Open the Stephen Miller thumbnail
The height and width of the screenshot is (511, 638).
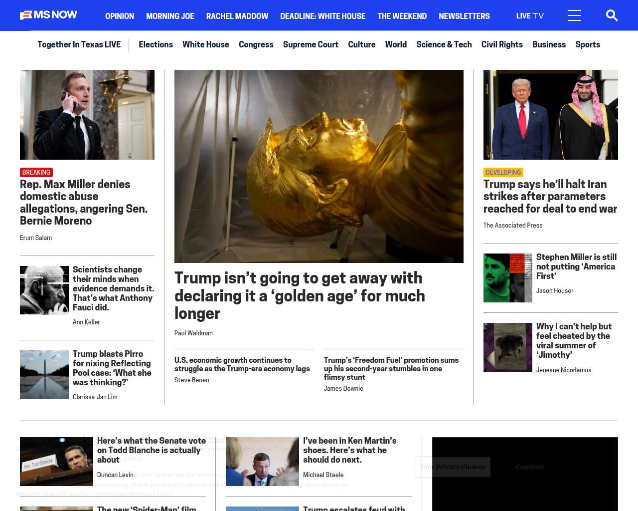coord(508,278)
